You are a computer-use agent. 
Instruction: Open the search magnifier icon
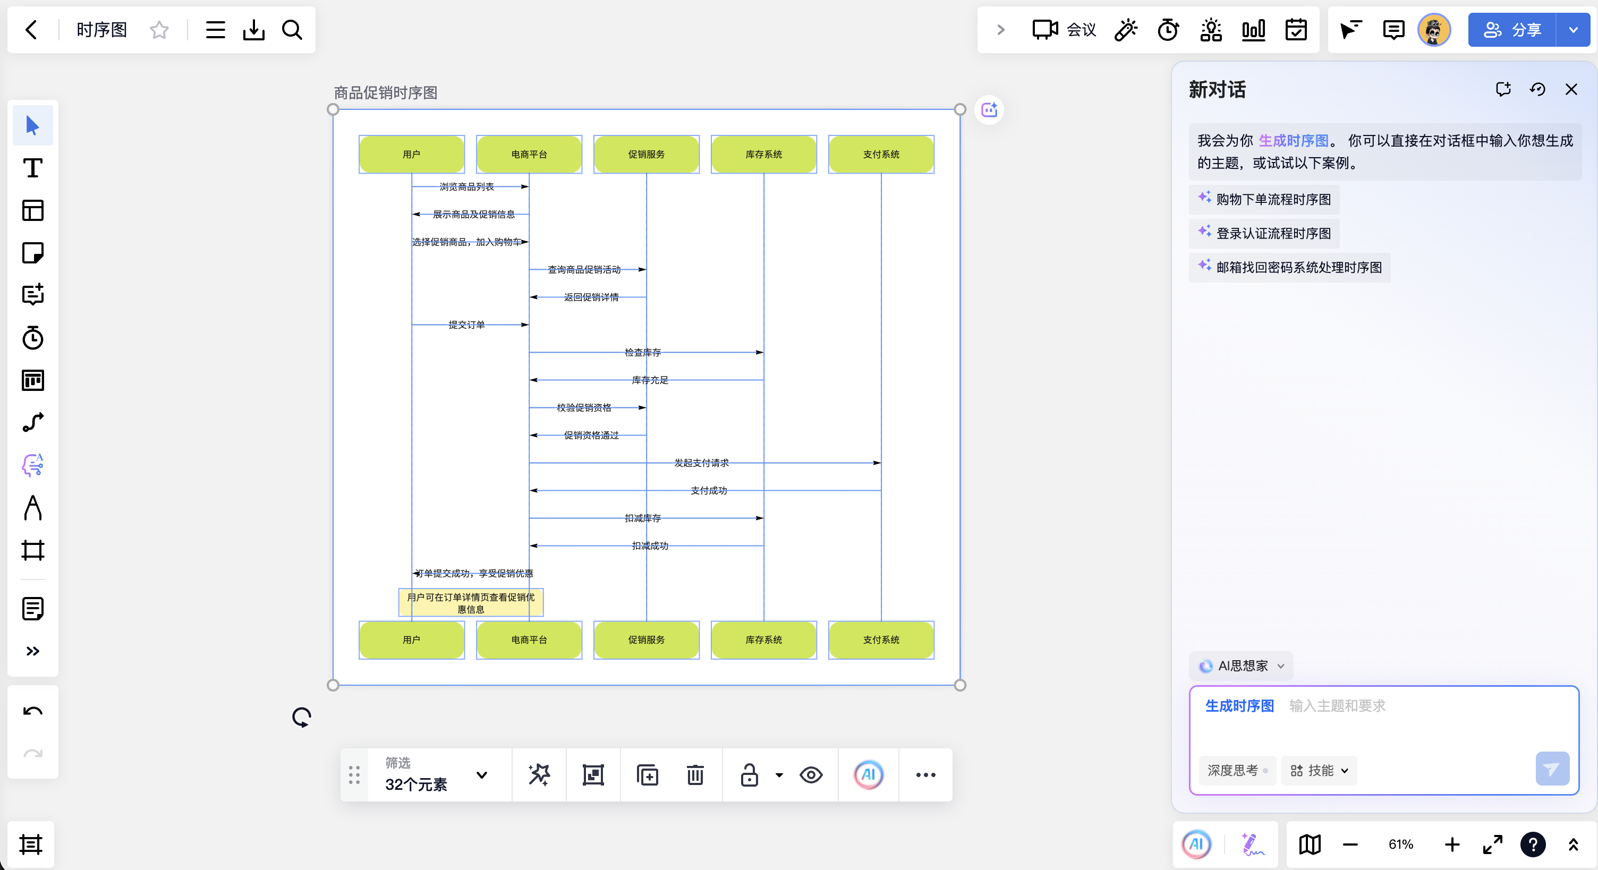292,30
